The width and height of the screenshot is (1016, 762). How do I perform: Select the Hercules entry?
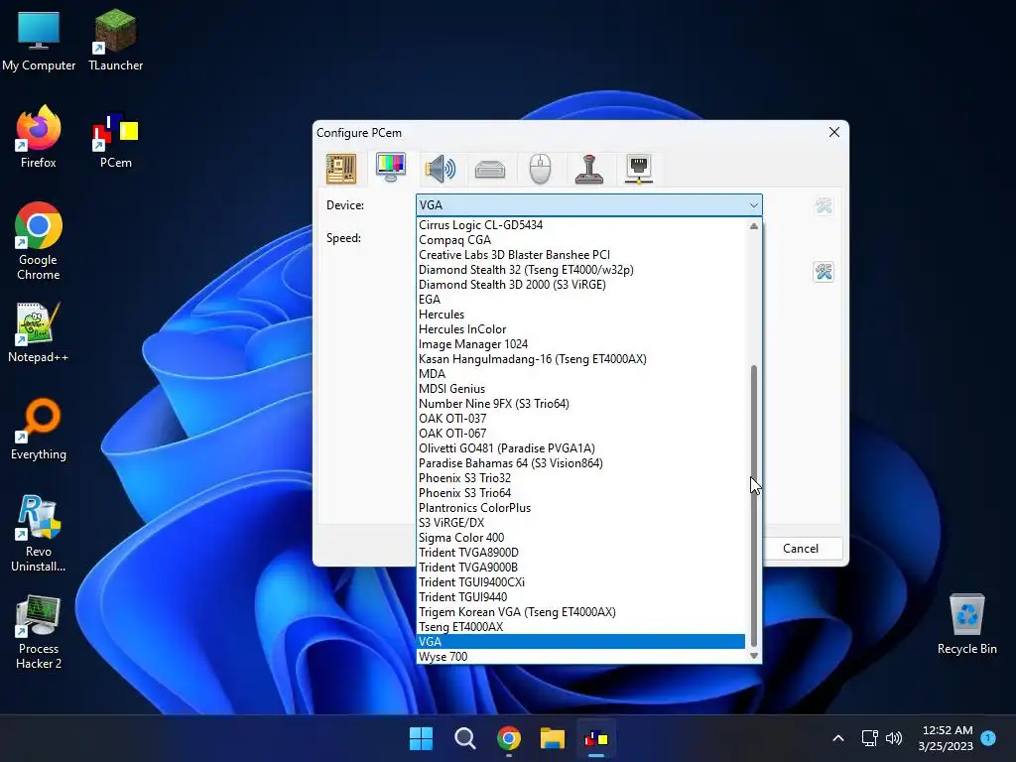pyautogui.click(x=580, y=315)
